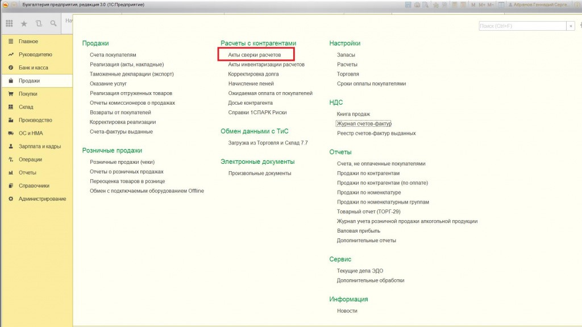Click the magnifier search icon
Image resolution: width=582 pixels, height=327 pixels.
coord(53,23)
